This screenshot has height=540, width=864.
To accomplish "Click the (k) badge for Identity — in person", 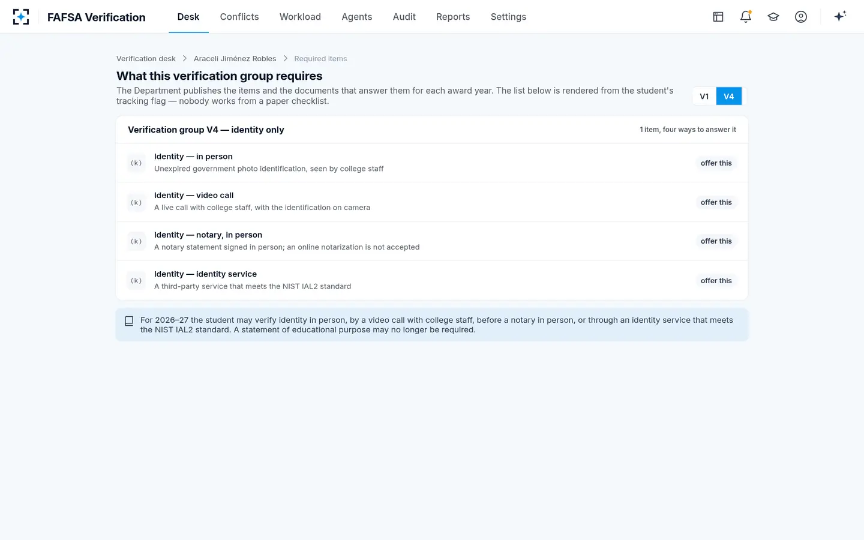I will coord(136,163).
